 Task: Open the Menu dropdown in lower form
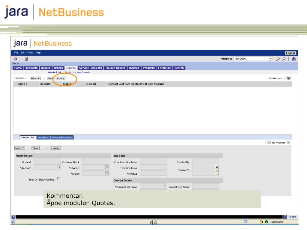[x=19, y=148]
